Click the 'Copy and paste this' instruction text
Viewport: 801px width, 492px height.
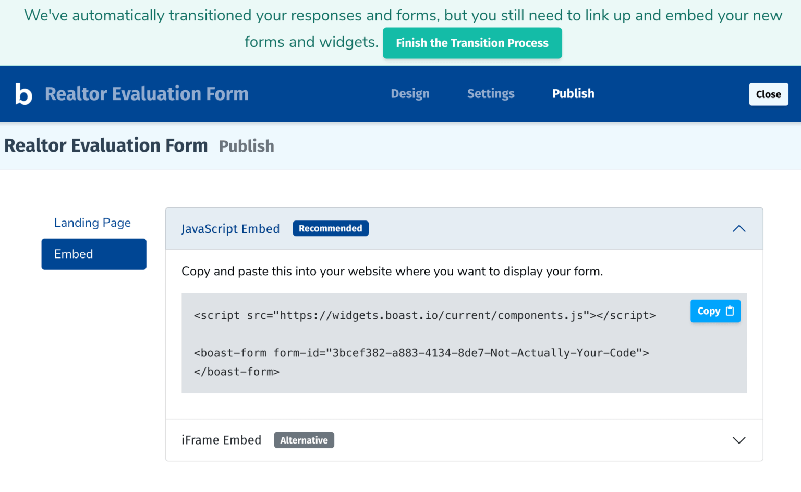[392, 272]
